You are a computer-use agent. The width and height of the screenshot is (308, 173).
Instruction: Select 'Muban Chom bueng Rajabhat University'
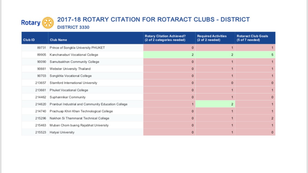click(x=79, y=125)
